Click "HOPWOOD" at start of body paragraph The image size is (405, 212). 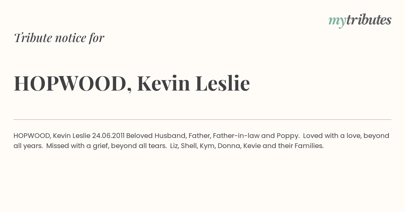pos(32,136)
